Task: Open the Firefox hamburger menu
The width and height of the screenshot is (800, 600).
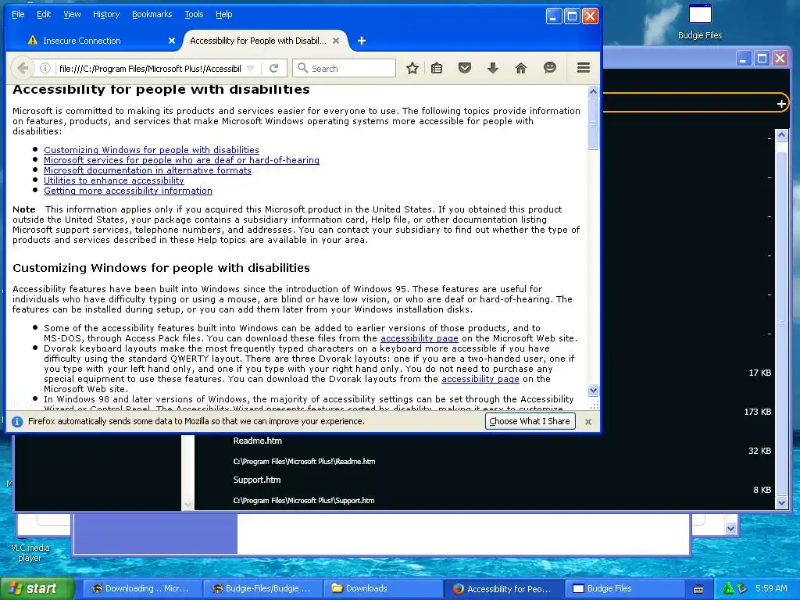Action: tap(583, 68)
